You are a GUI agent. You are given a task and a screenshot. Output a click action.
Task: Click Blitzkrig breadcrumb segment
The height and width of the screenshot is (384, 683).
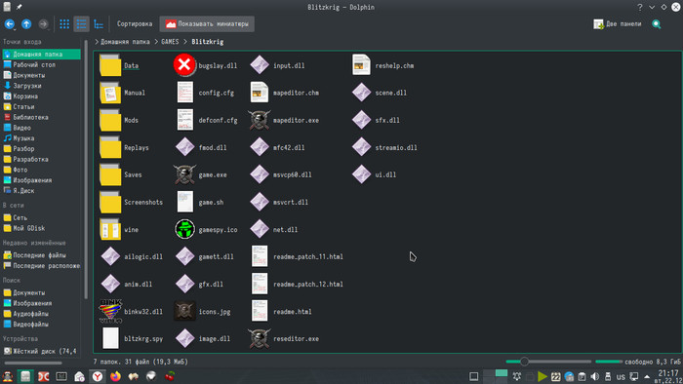pyautogui.click(x=207, y=42)
